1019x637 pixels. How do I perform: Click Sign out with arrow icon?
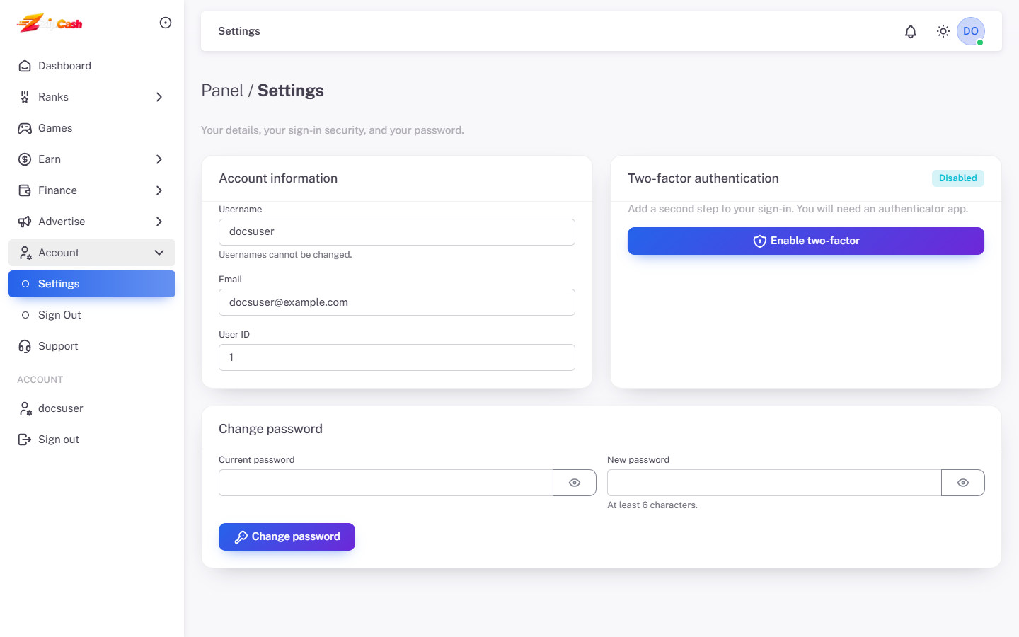92,440
